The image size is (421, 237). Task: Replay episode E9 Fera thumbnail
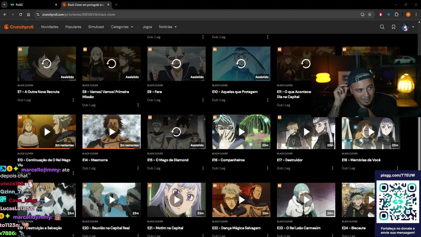[x=176, y=64]
